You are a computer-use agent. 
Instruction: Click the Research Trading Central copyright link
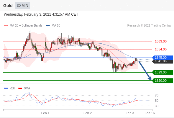pos(149,26)
